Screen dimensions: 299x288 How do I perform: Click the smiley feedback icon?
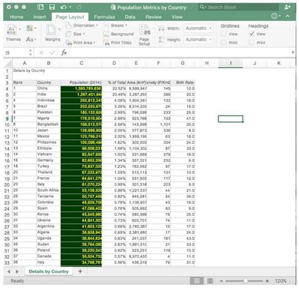coord(274,16)
